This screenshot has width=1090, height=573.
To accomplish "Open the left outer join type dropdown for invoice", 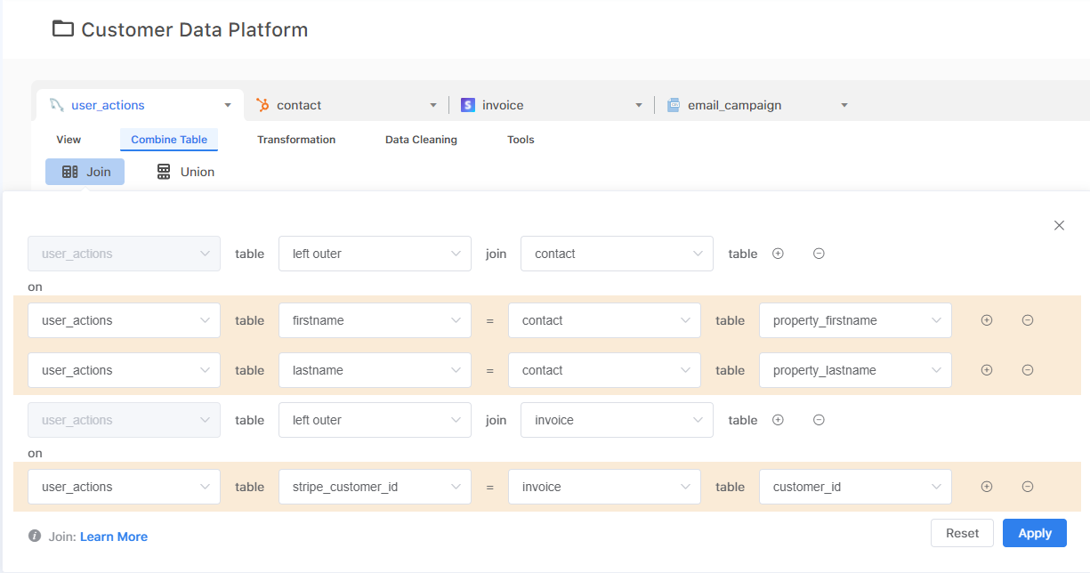I will coord(375,420).
